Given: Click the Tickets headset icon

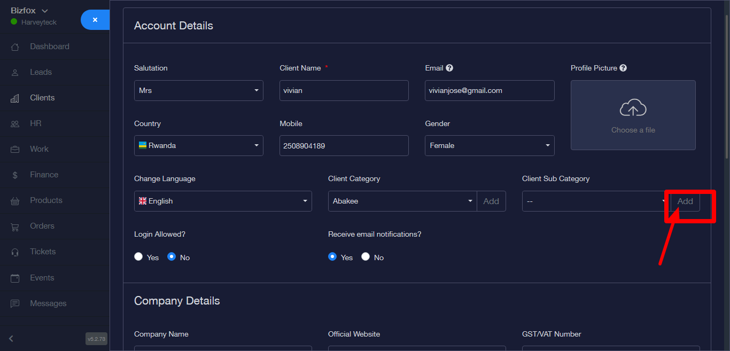Looking at the screenshot, I should [x=15, y=252].
